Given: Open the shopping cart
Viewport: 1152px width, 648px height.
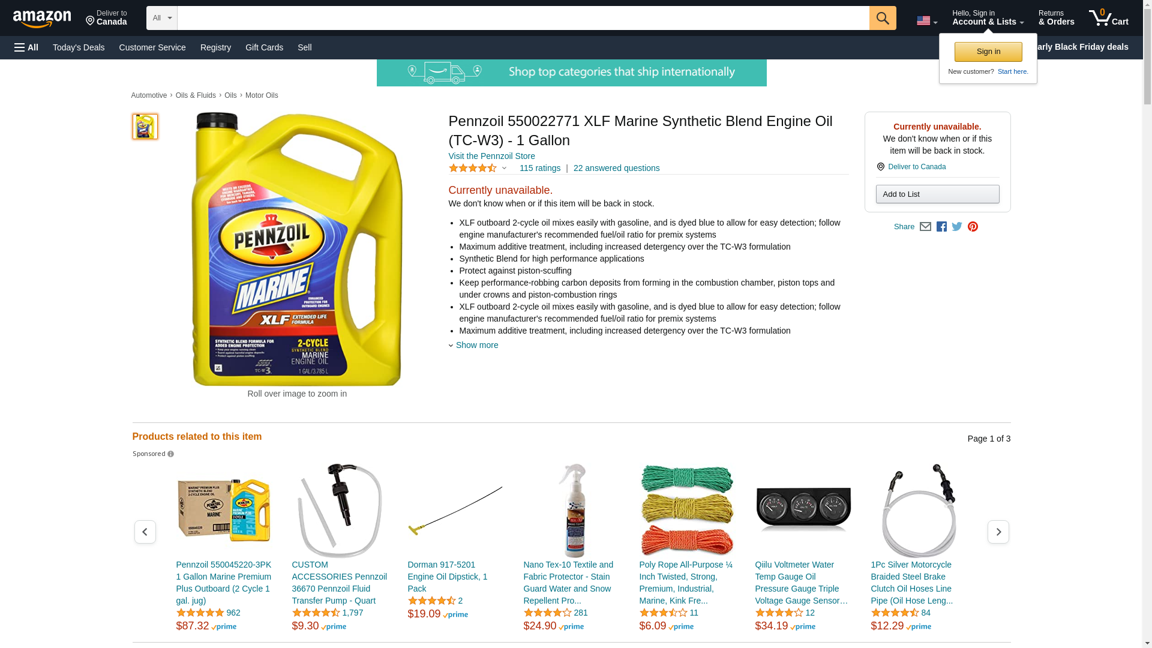Looking at the screenshot, I should 1108,18.
